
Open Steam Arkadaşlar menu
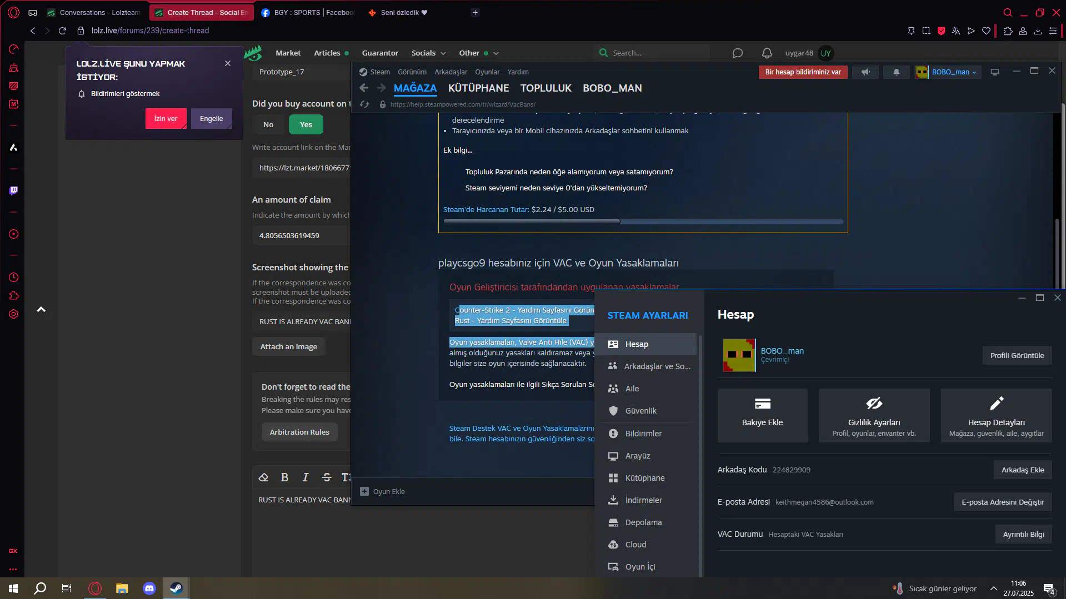[451, 72]
